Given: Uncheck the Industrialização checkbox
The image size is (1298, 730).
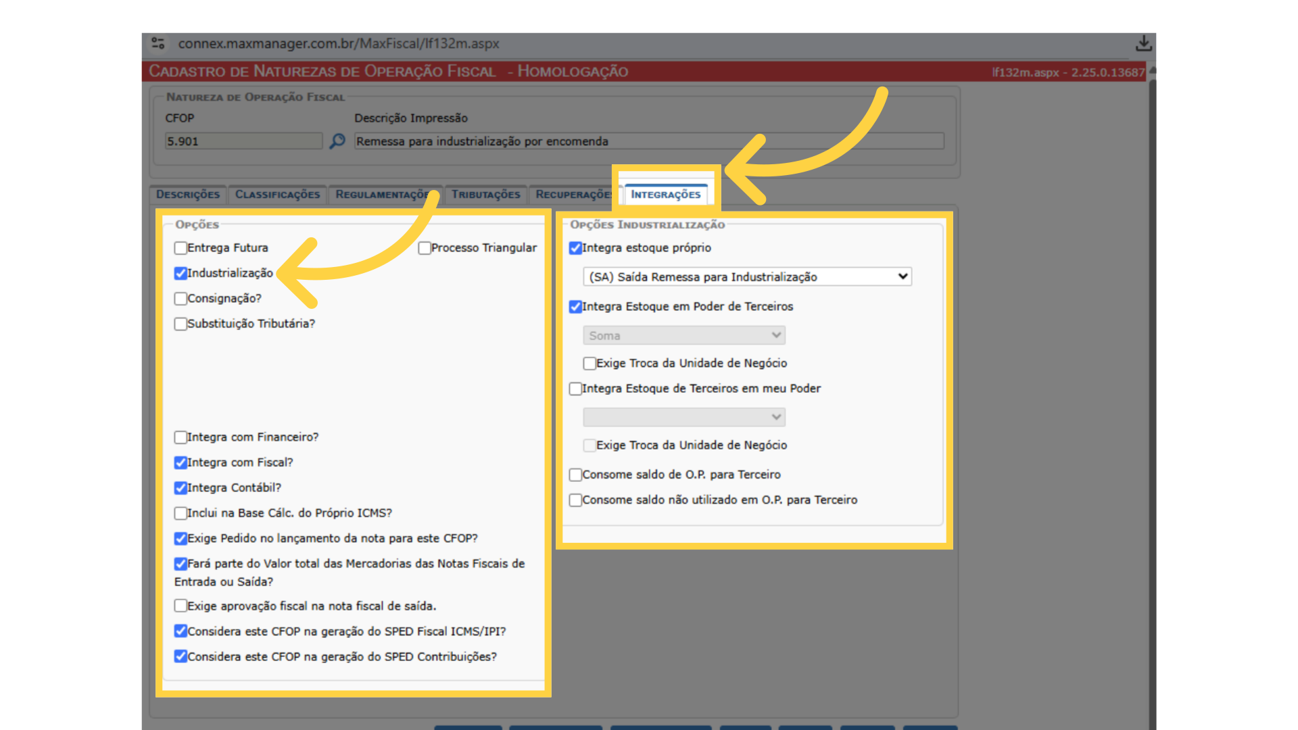Looking at the screenshot, I should coord(180,273).
